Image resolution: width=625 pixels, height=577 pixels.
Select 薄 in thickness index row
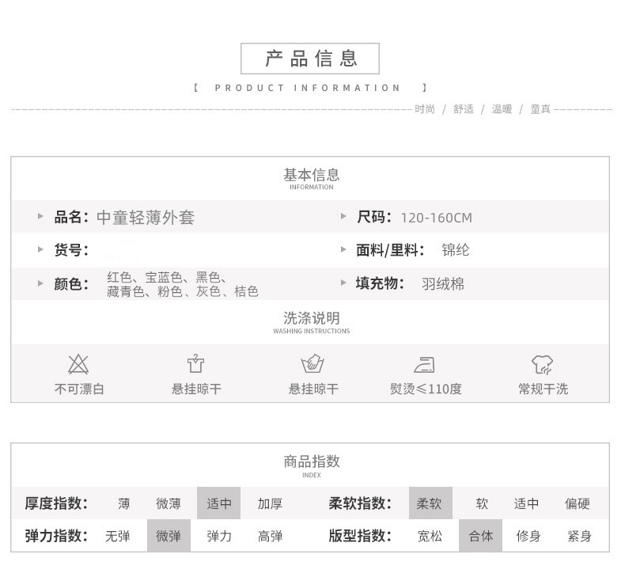[123, 503]
